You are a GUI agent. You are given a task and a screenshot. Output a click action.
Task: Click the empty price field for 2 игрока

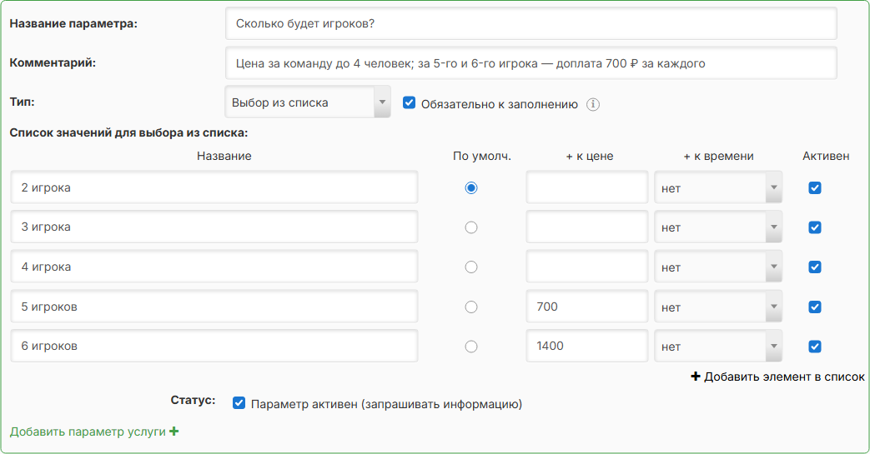click(587, 187)
